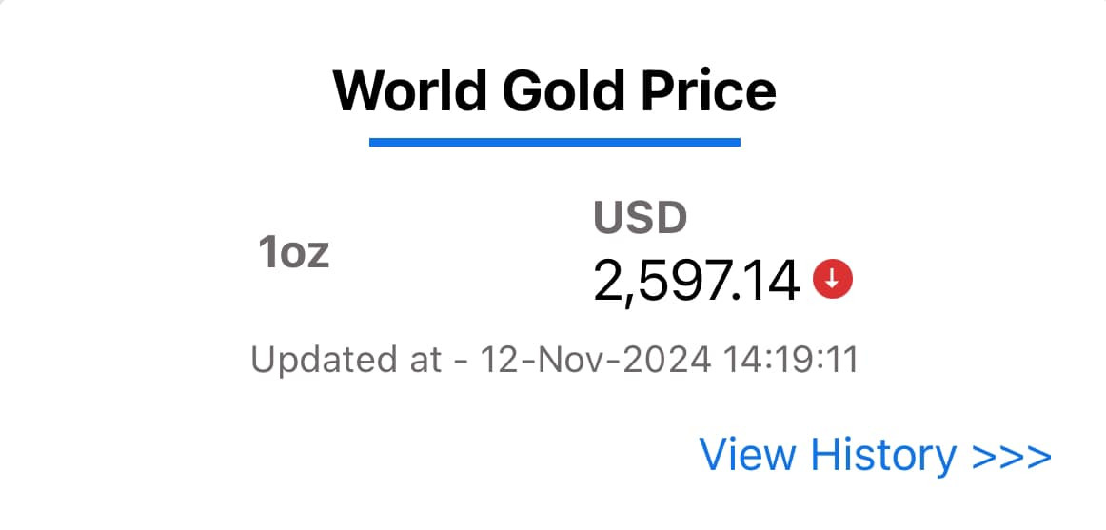
Task: Click the red down-arrow price indicator
Action: [x=832, y=280]
